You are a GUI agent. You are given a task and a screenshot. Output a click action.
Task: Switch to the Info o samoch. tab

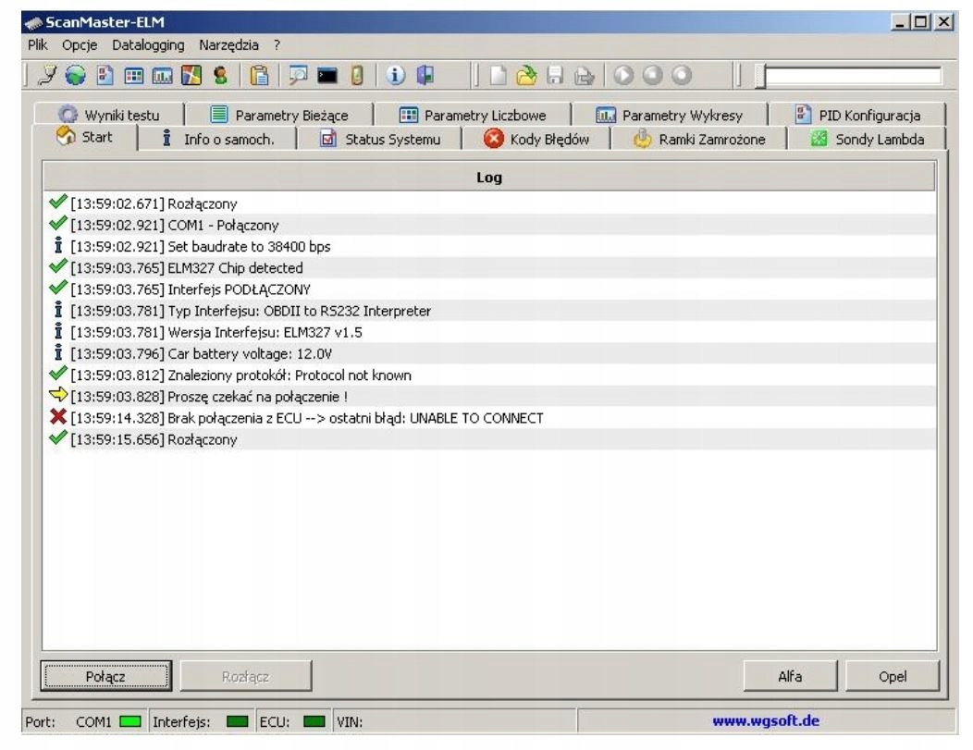(217, 139)
